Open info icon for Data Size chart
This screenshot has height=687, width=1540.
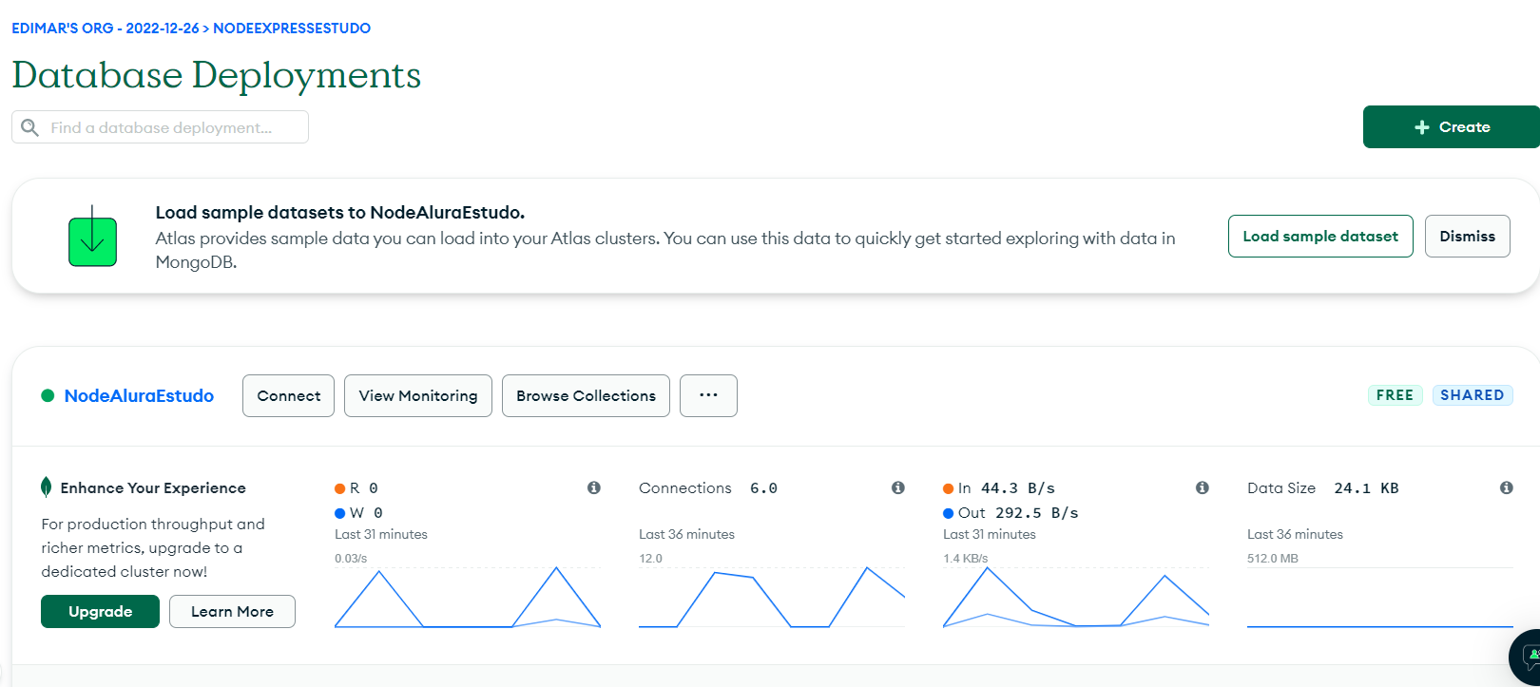click(1507, 487)
